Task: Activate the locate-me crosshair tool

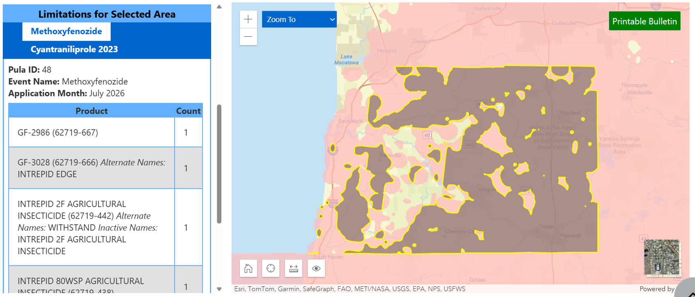Action: pos(271,268)
